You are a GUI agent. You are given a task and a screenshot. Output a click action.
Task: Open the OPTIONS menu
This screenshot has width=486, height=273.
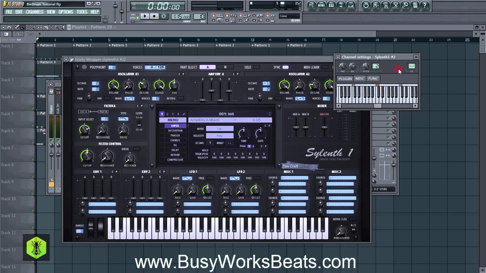[x=66, y=12]
